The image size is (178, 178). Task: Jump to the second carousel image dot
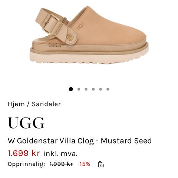tap(79, 89)
